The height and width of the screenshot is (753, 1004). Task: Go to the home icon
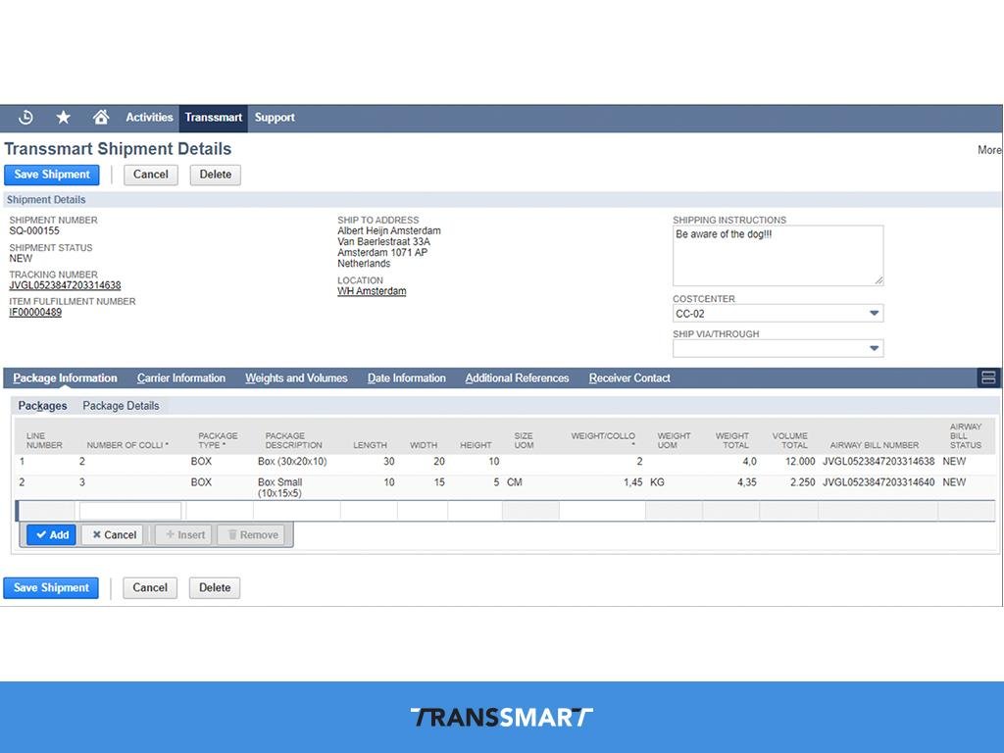pos(101,118)
